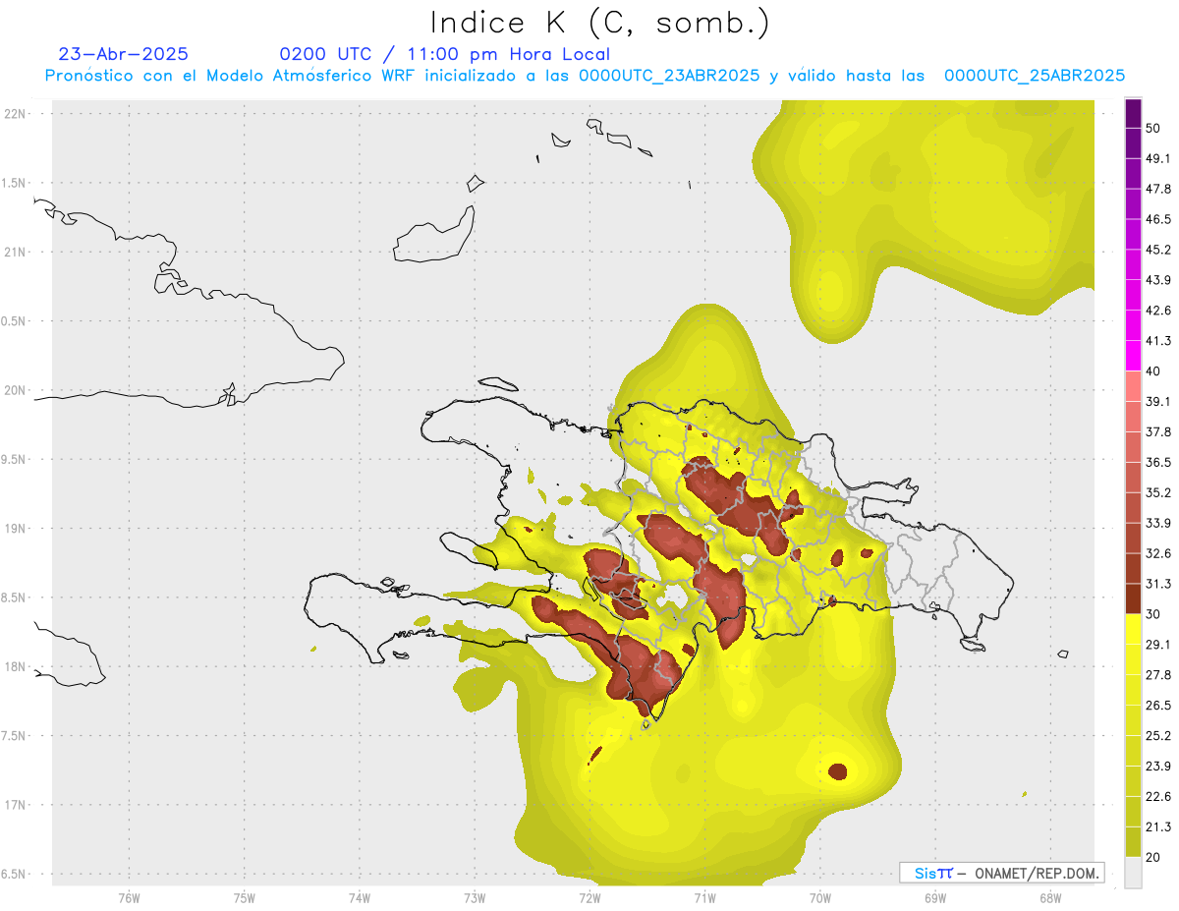Pick the dark brown swatch between 31.3 and 30
Viewport: 1179px width, 911px height.
1133,599
